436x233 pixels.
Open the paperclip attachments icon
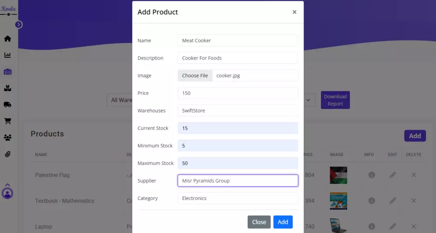7,154
